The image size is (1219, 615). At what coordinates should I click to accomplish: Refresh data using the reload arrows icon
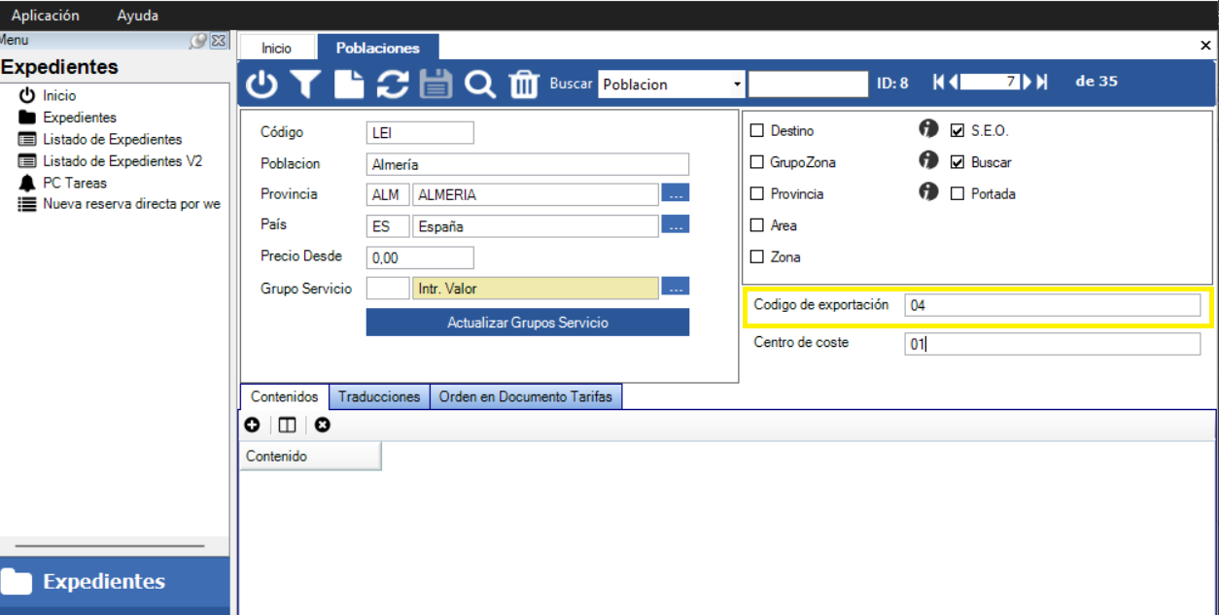pyautogui.click(x=393, y=85)
